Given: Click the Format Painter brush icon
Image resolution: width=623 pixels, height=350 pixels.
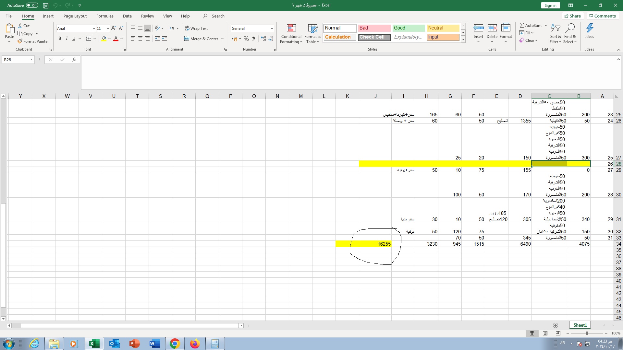Looking at the screenshot, I should [x=20, y=41].
